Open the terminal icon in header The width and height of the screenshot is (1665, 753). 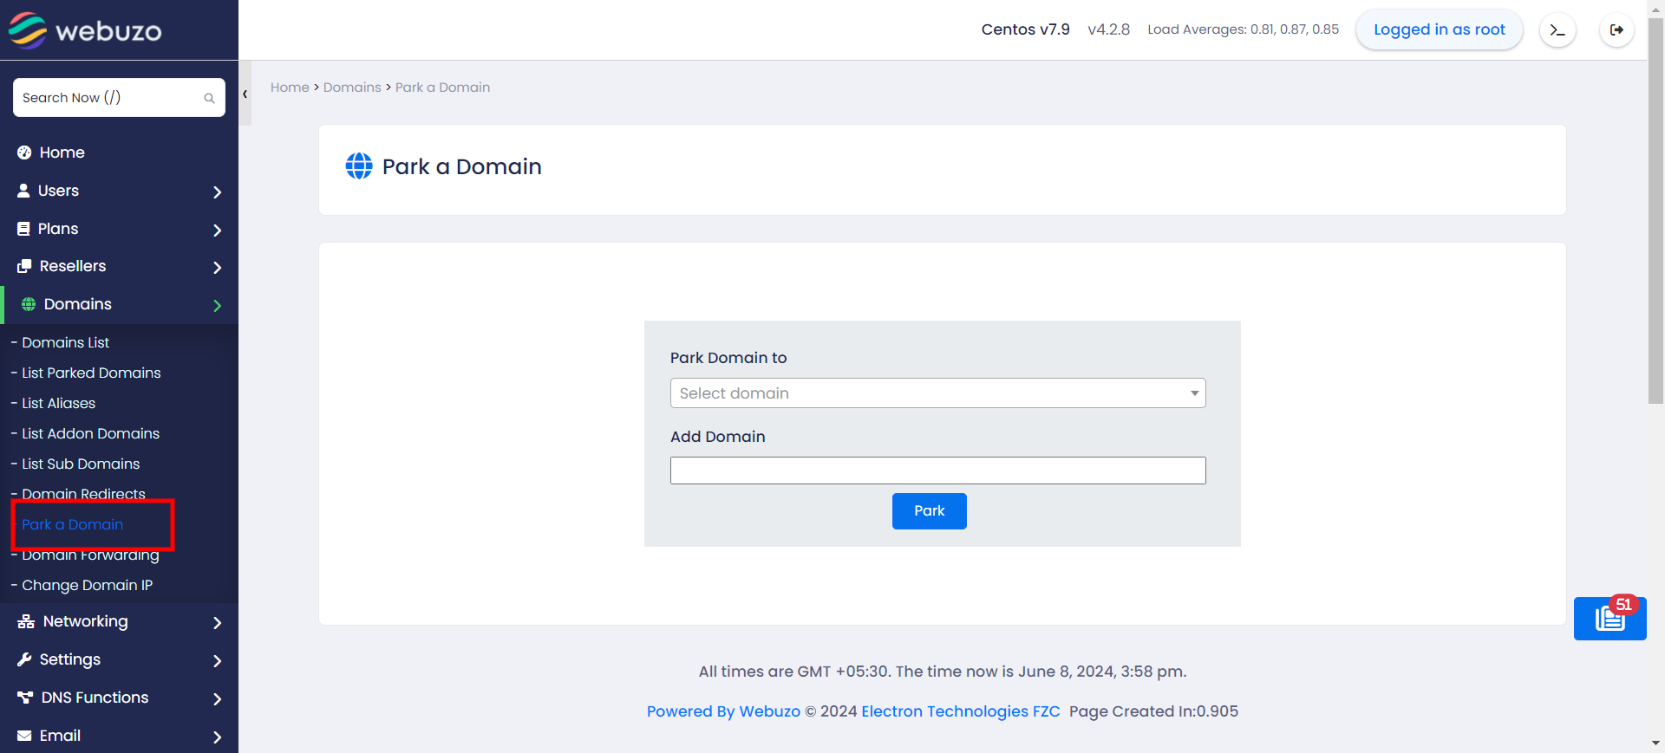pos(1557,30)
